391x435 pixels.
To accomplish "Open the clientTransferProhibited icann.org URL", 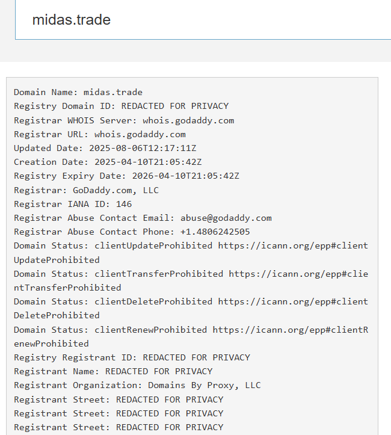I will click(298, 274).
